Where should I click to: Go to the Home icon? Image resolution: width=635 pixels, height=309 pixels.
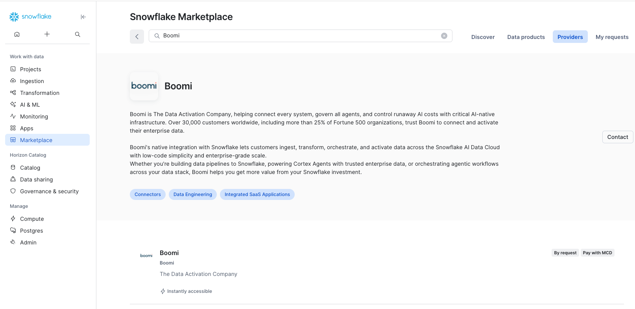(17, 34)
